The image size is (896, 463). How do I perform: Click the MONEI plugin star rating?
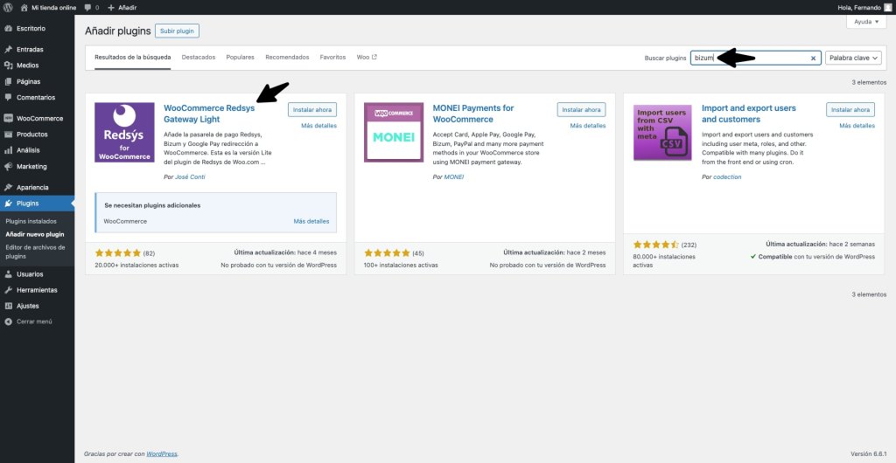coord(387,253)
